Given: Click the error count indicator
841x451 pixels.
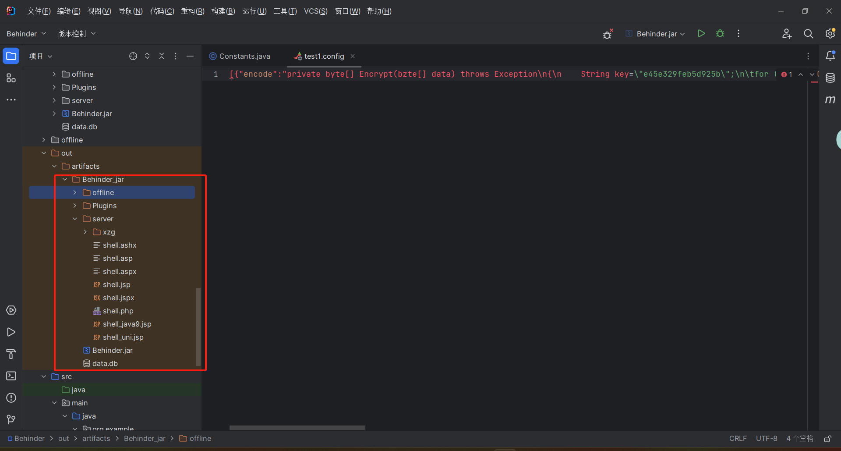Looking at the screenshot, I should coord(787,75).
